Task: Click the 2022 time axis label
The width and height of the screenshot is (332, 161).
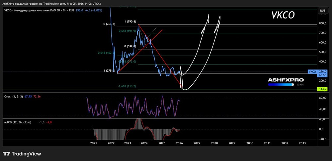Action: [x=111, y=143]
